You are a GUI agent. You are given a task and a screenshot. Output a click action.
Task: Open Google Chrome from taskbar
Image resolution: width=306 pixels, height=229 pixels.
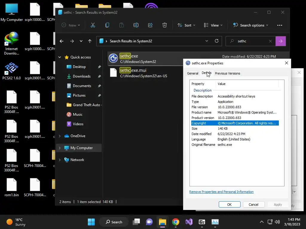point(176,222)
